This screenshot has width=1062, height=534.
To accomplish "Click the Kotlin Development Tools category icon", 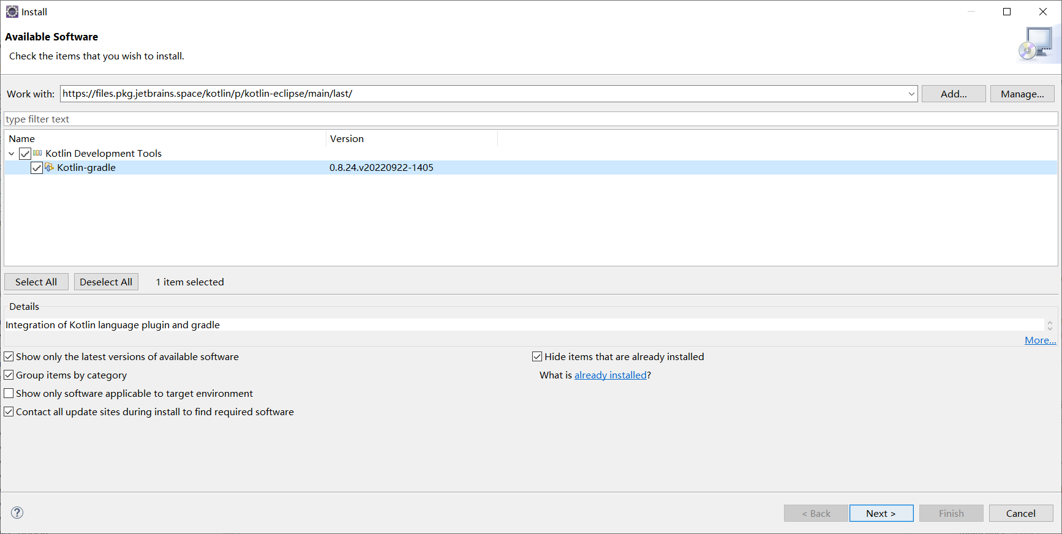I will pos(37,153).
